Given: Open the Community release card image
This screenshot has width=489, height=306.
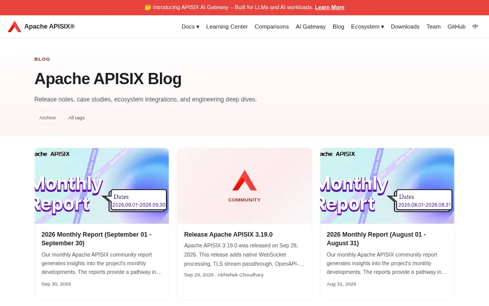Looking at the screenshot, I should click(x=244, y=186).
